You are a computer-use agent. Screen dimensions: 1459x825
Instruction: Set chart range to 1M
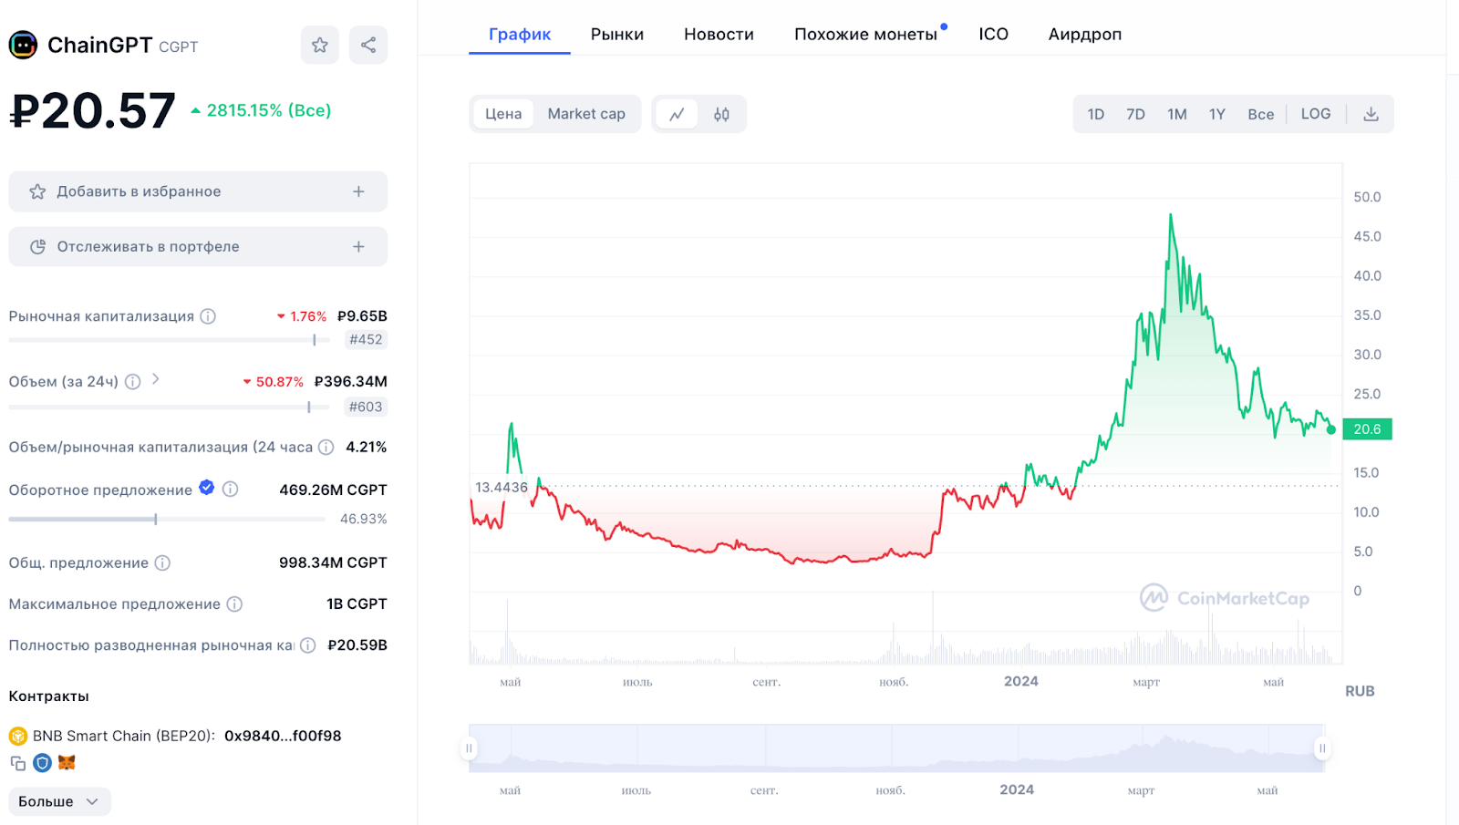click(x=1177, y=114)
